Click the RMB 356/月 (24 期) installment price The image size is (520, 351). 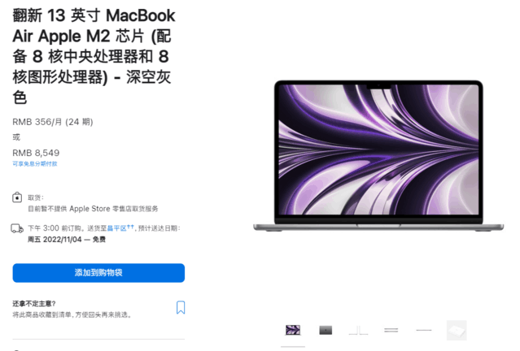53,122
